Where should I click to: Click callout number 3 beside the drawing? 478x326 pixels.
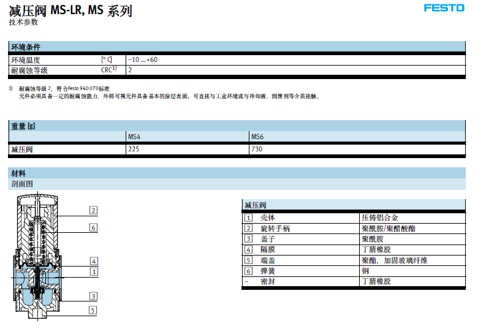(x=93, y=296)
